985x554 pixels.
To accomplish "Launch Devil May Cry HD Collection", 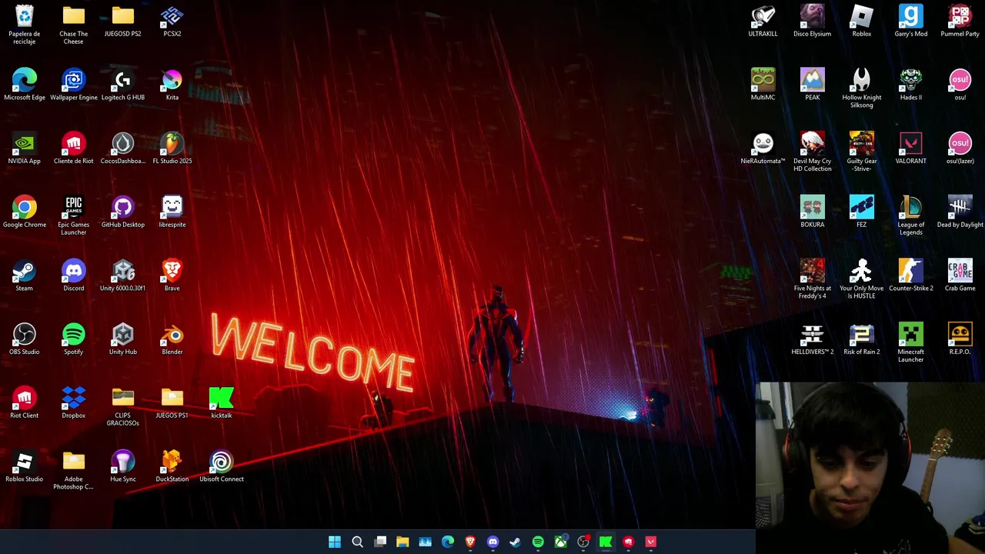I will pos(813,152).
